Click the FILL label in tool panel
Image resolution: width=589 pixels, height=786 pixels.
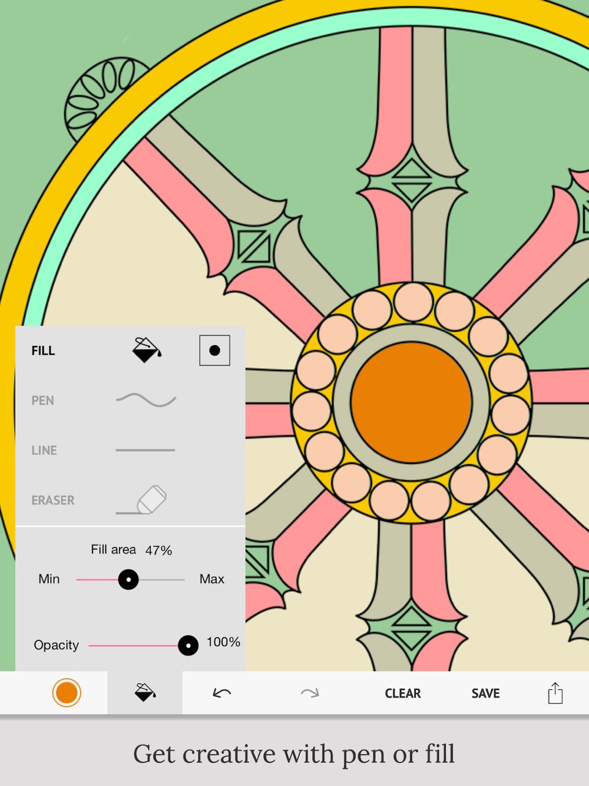coord(43,351)
